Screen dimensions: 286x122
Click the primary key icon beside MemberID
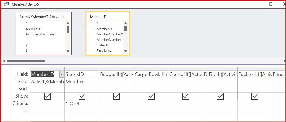94,29
